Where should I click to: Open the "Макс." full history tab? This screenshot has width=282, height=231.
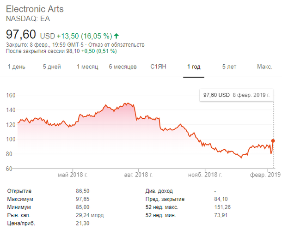[x=264, y=67]
